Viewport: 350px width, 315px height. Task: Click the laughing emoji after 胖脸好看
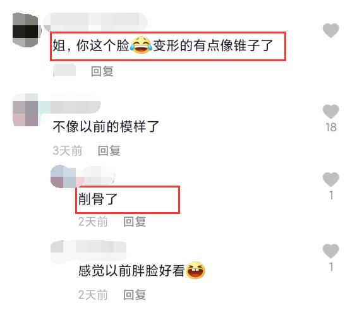tap(195, 270)
